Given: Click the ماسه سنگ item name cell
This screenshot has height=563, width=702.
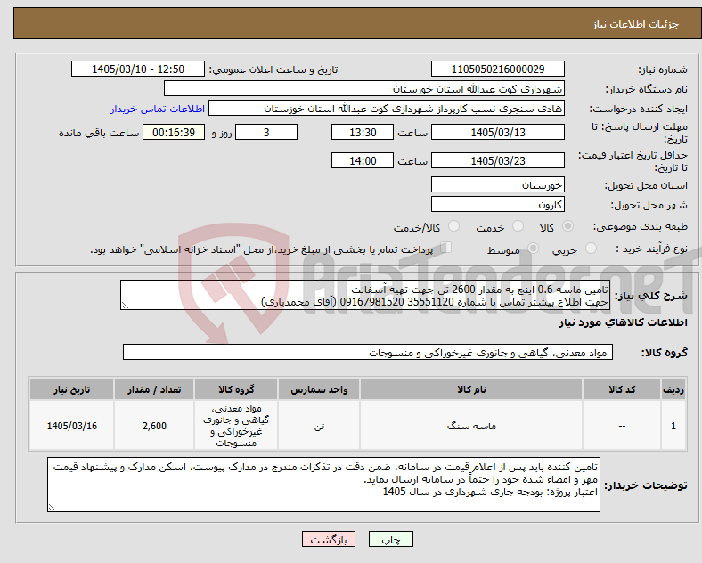Looking at the screenshot, I should (x=471, y=426).
